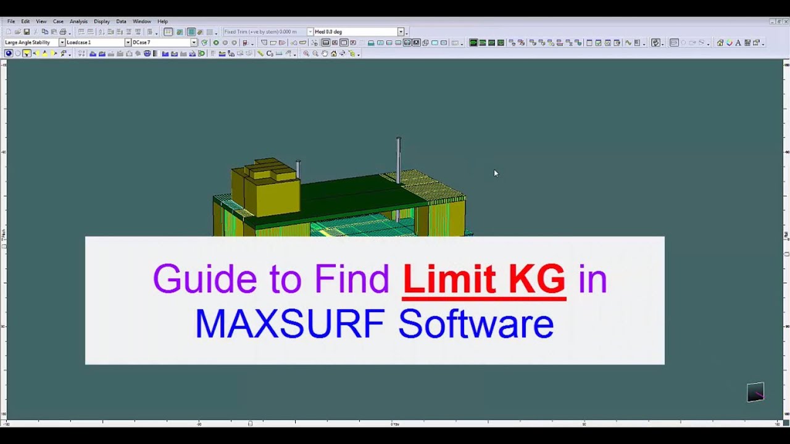Image resolution: width=790 pixels, height=444 pixels.
Task: Click the Save toolbar icon
Action: [x=27, y=31]
